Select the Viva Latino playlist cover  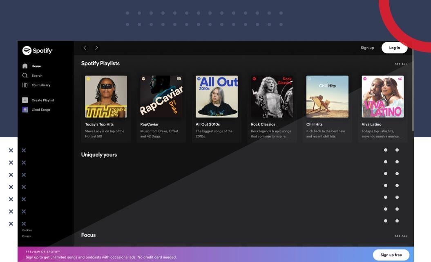[382, 97]
